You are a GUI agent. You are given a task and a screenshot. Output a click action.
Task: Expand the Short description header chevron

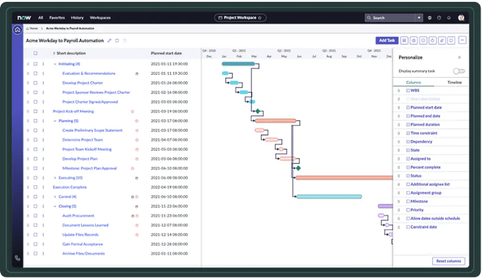pyautogui.click(x=54, y=53)
